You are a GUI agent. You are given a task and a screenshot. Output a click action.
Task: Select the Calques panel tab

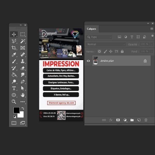tap(91, 29)
